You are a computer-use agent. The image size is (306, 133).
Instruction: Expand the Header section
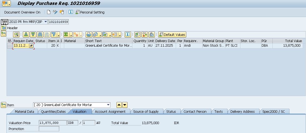[x=3, y=28]
